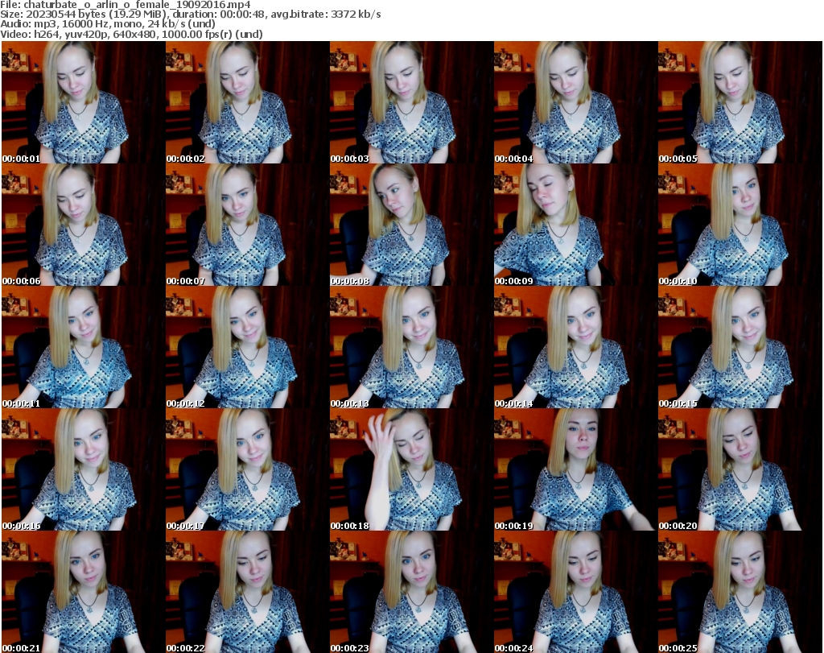Click the Audio mp3 info line
The image size is (824, 653).
click(108, 24)
